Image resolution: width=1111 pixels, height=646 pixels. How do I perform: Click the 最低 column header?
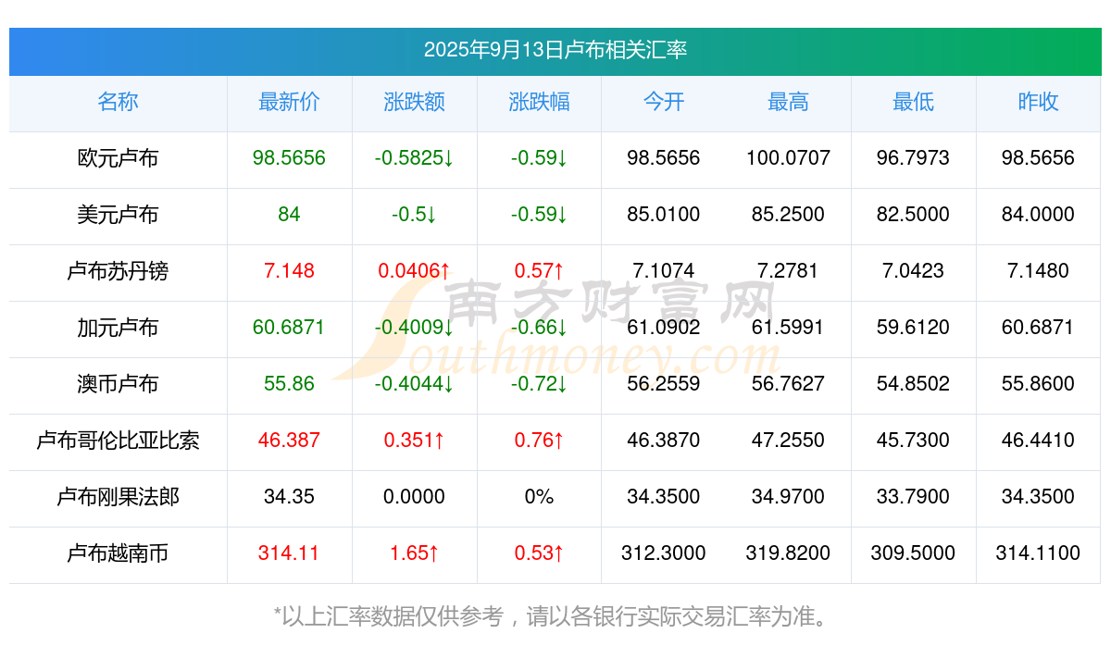click(x=913, y=102)
